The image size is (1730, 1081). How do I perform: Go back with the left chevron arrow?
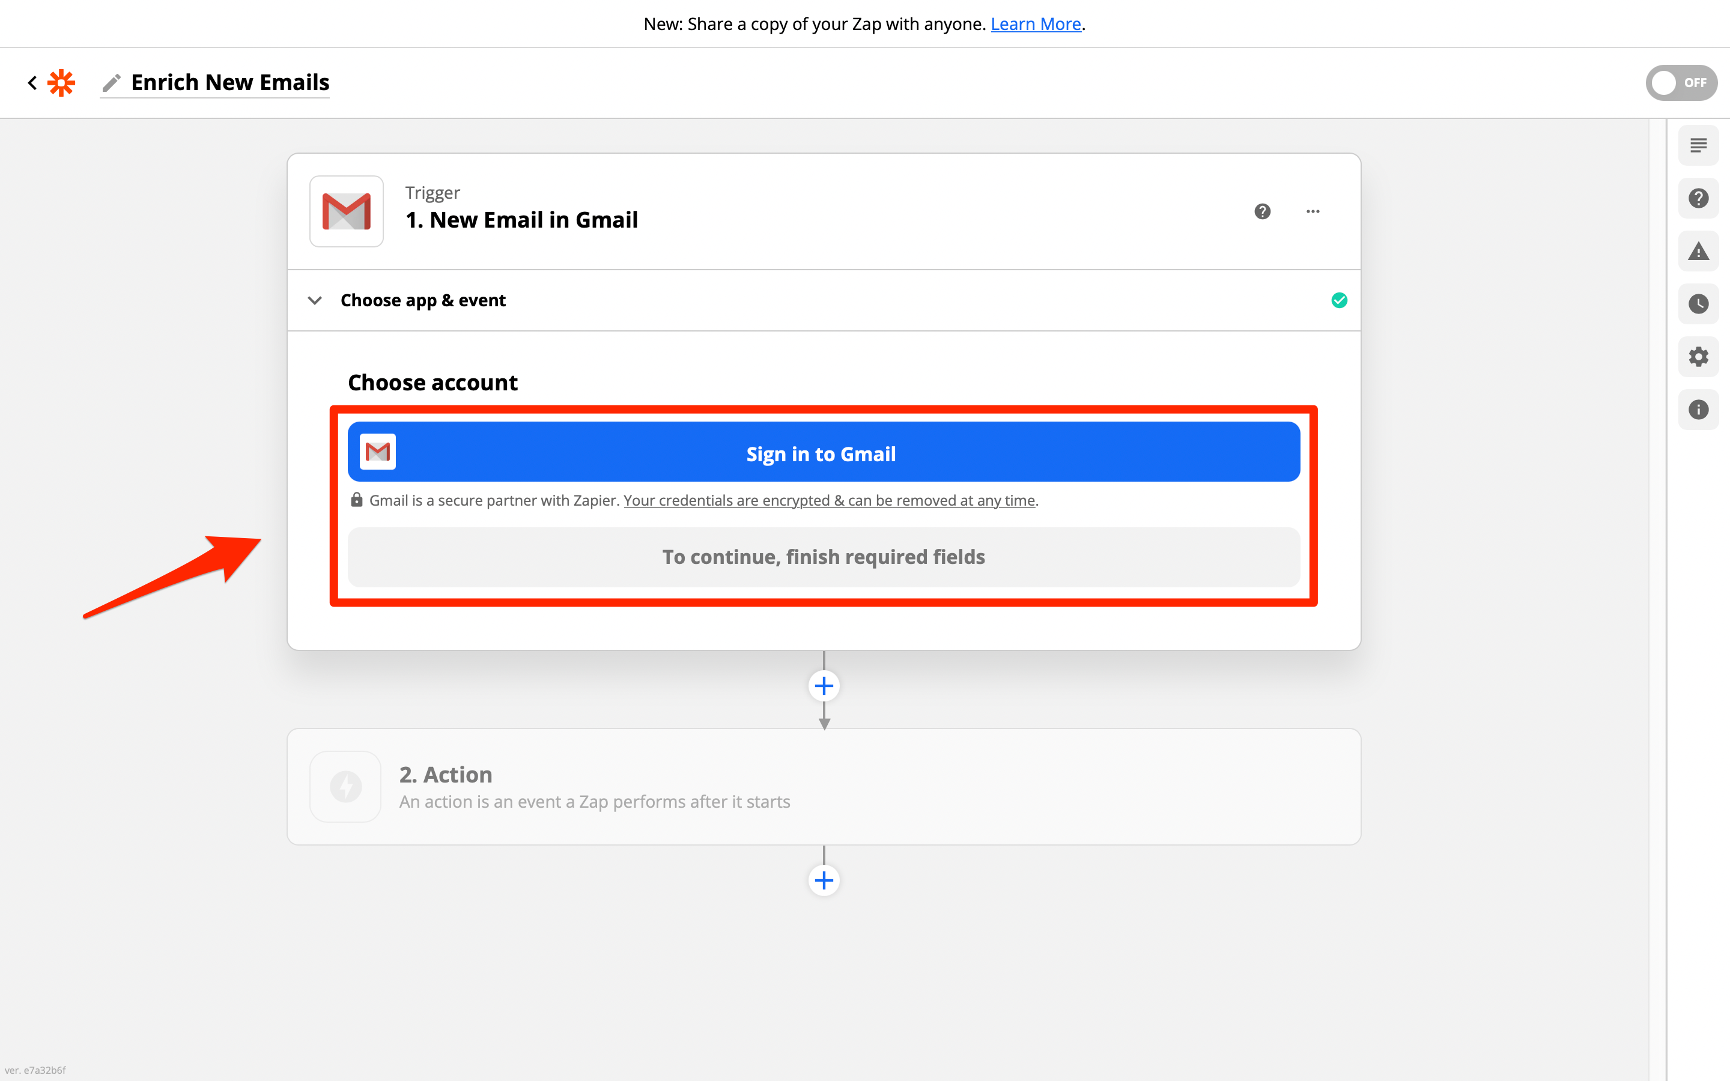click(x=32, y=83)
